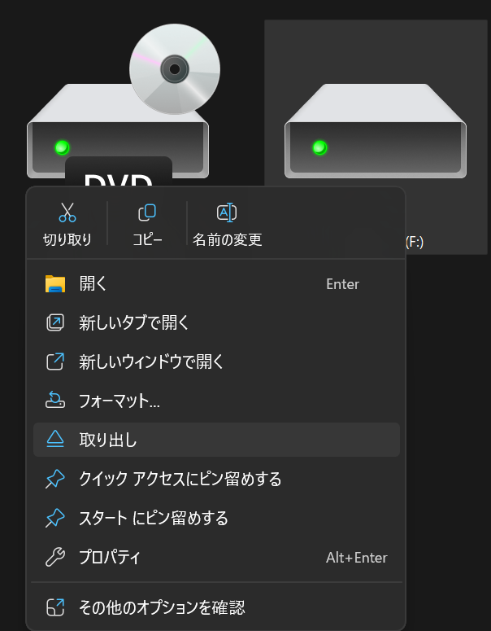Click the pin icon beside クイック アクセスにピン留めする
The width and height of the screenshot is (491, 631).
pyautogui.click(x=55, y=480)
